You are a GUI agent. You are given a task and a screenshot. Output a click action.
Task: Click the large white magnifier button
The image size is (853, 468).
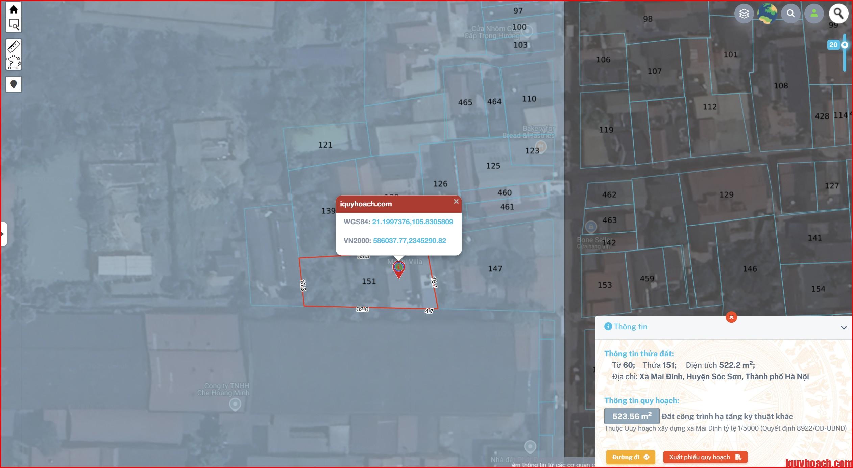pos(838,14)
